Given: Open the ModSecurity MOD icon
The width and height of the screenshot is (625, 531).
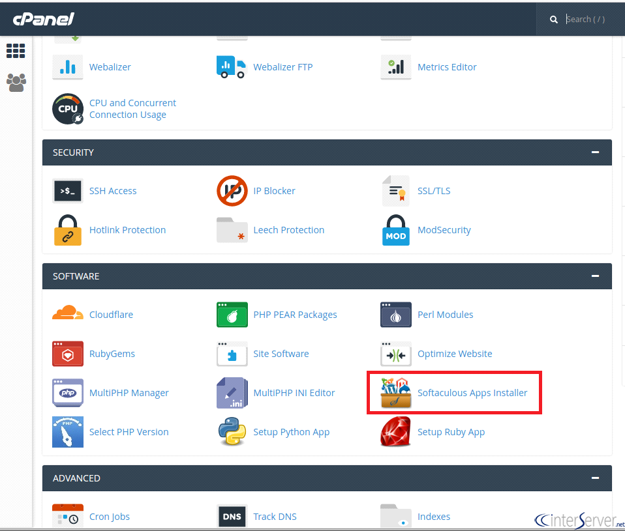Looking at the screenshot, I should [396, 230].
